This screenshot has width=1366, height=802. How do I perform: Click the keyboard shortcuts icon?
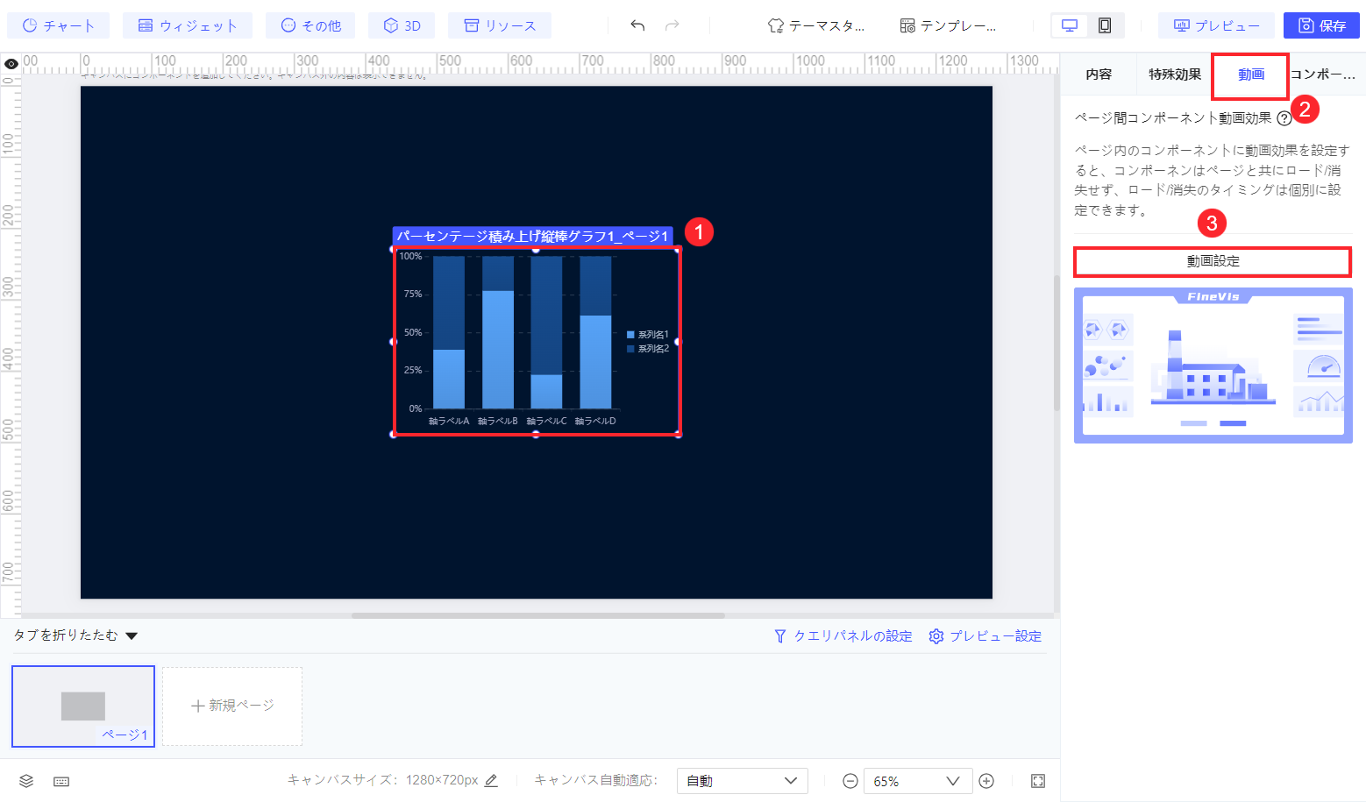coord(61,781)
